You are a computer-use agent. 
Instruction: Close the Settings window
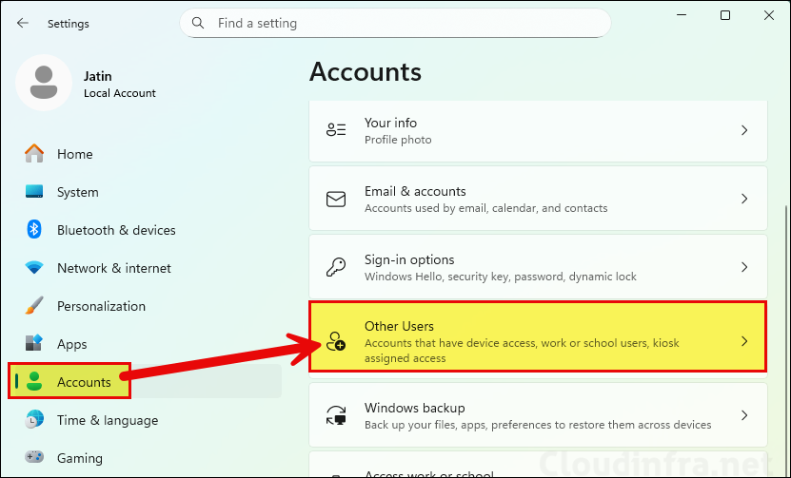pyautogui.click(x=769, y=15)
